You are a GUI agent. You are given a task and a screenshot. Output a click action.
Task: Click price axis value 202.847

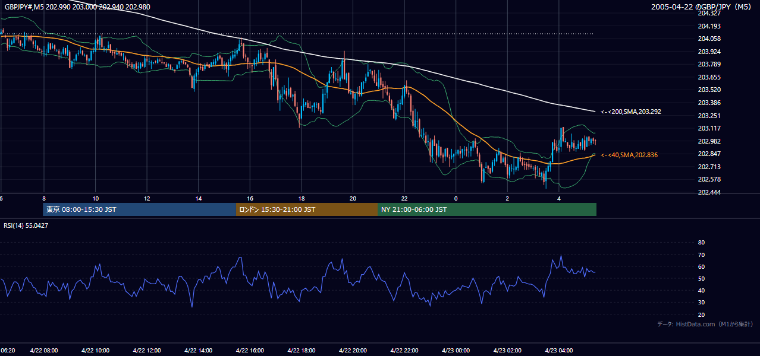tap(709, 154)
